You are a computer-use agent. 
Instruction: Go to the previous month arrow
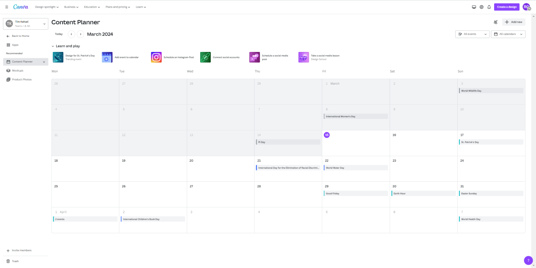(71, 34)
